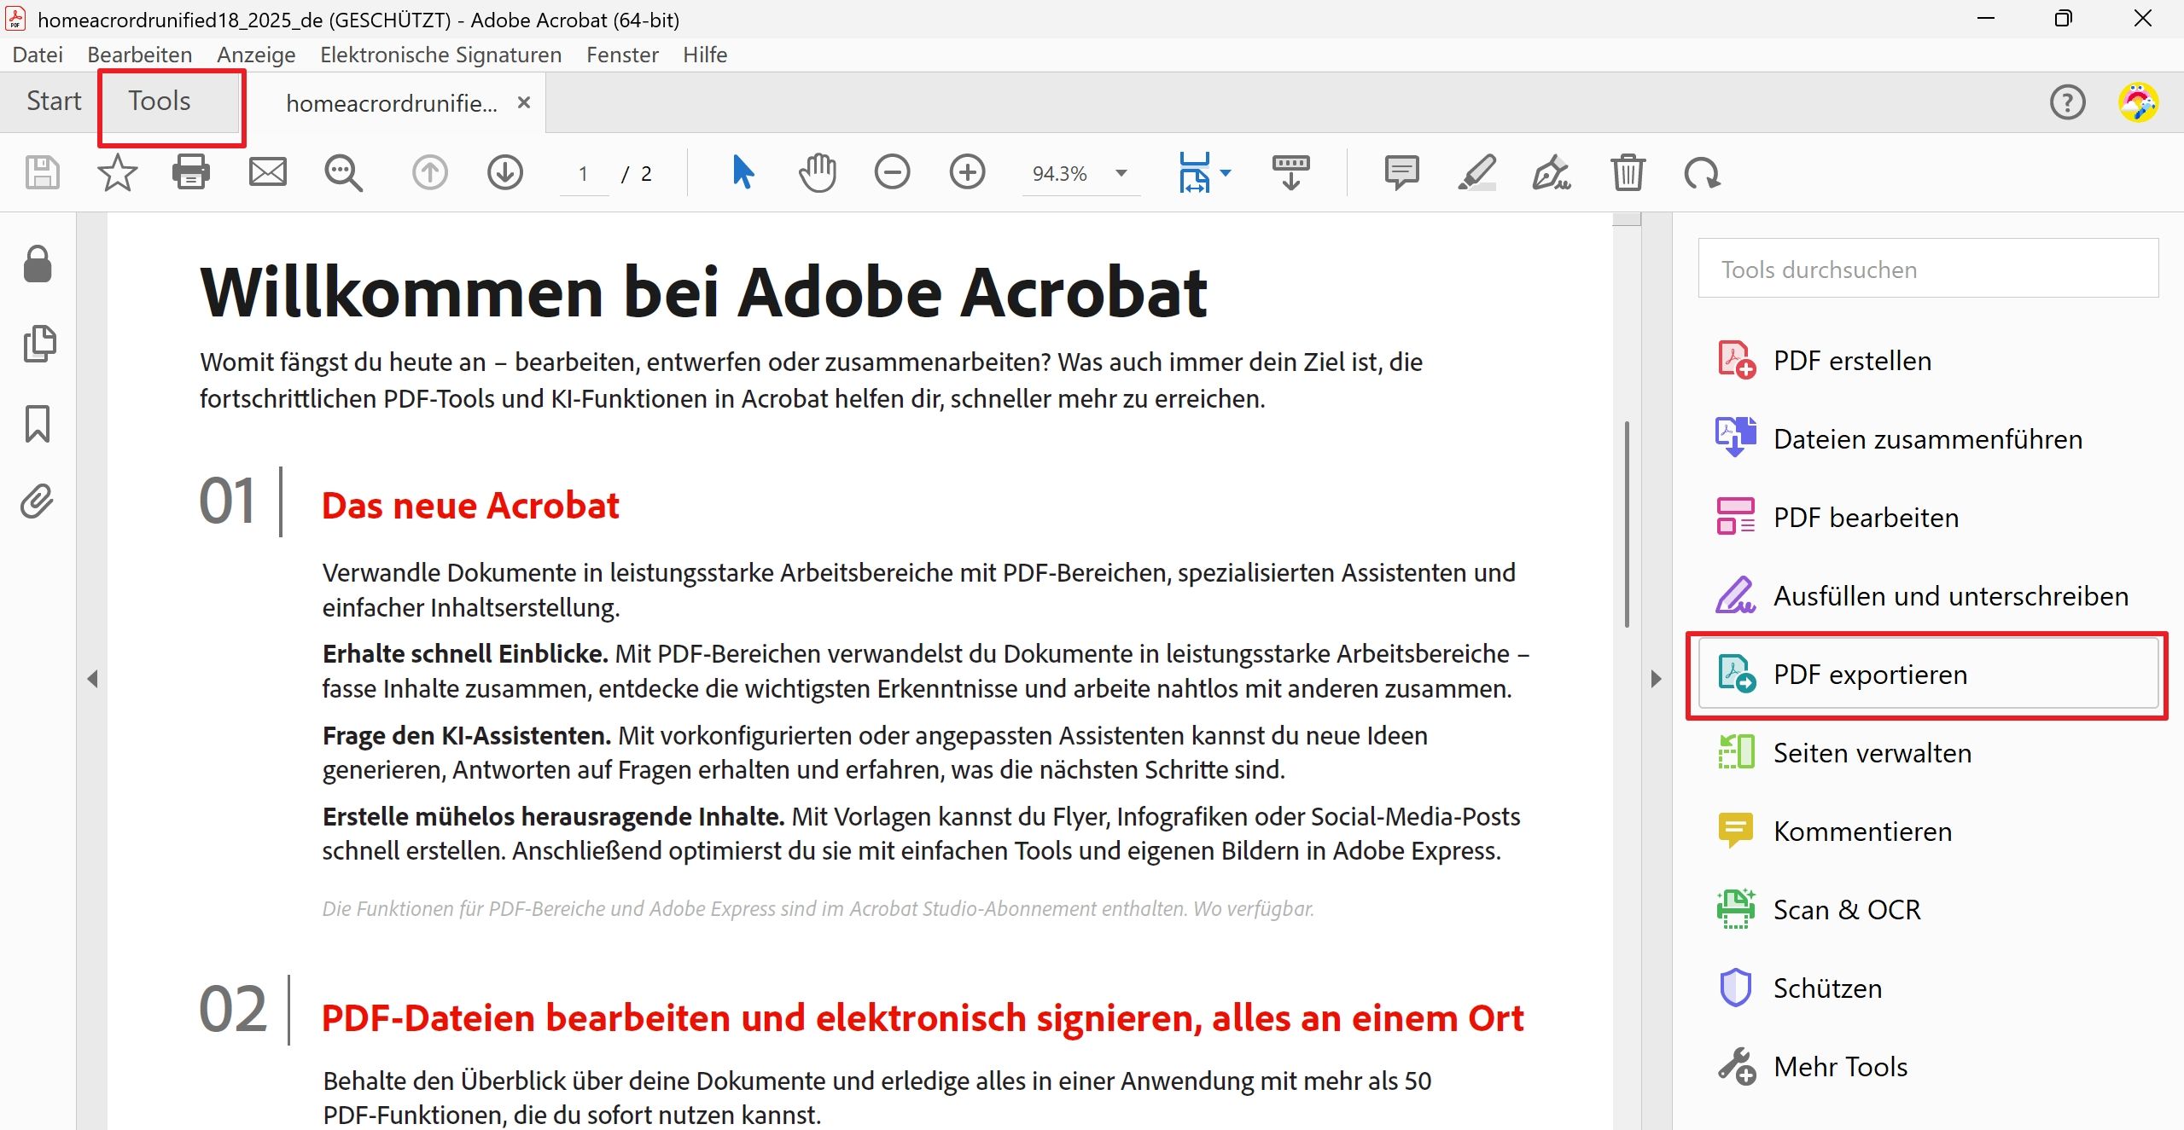Click the current page number field
The image size is (2184, 1130).
tap(584, 174)
